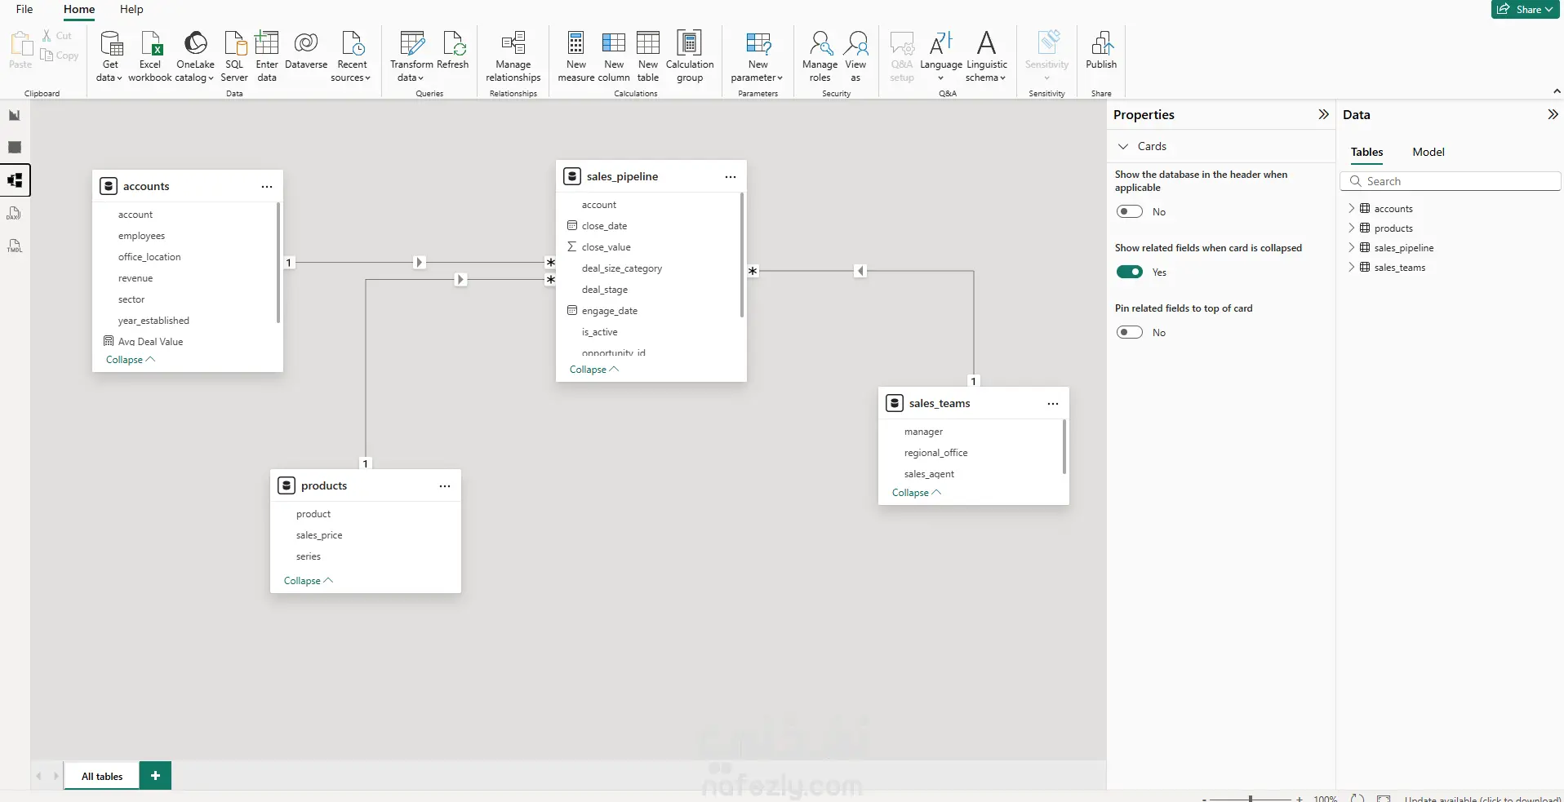1564x802 pixels.
Task: Turn off Show related fields when collapsed
Action: [x=1130, y=273]
